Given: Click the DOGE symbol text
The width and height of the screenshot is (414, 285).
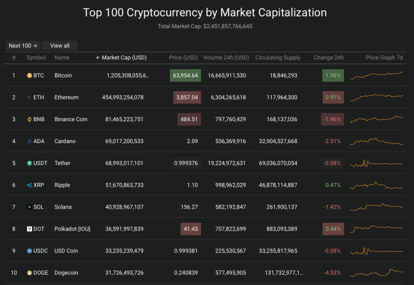Looking at the screenshot, I should coord(40,273).
